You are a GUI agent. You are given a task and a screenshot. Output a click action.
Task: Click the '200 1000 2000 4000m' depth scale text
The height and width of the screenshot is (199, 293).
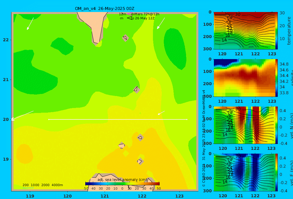tap(43, 185)
